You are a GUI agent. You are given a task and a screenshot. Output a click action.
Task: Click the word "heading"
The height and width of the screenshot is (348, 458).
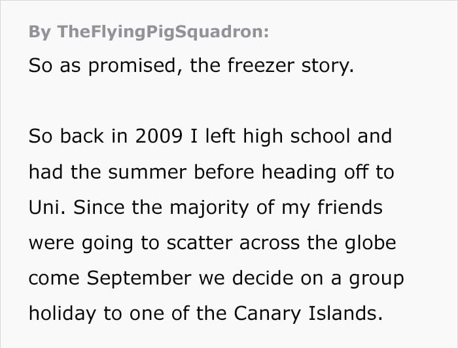pyautogui.click(x=299, y=173)
